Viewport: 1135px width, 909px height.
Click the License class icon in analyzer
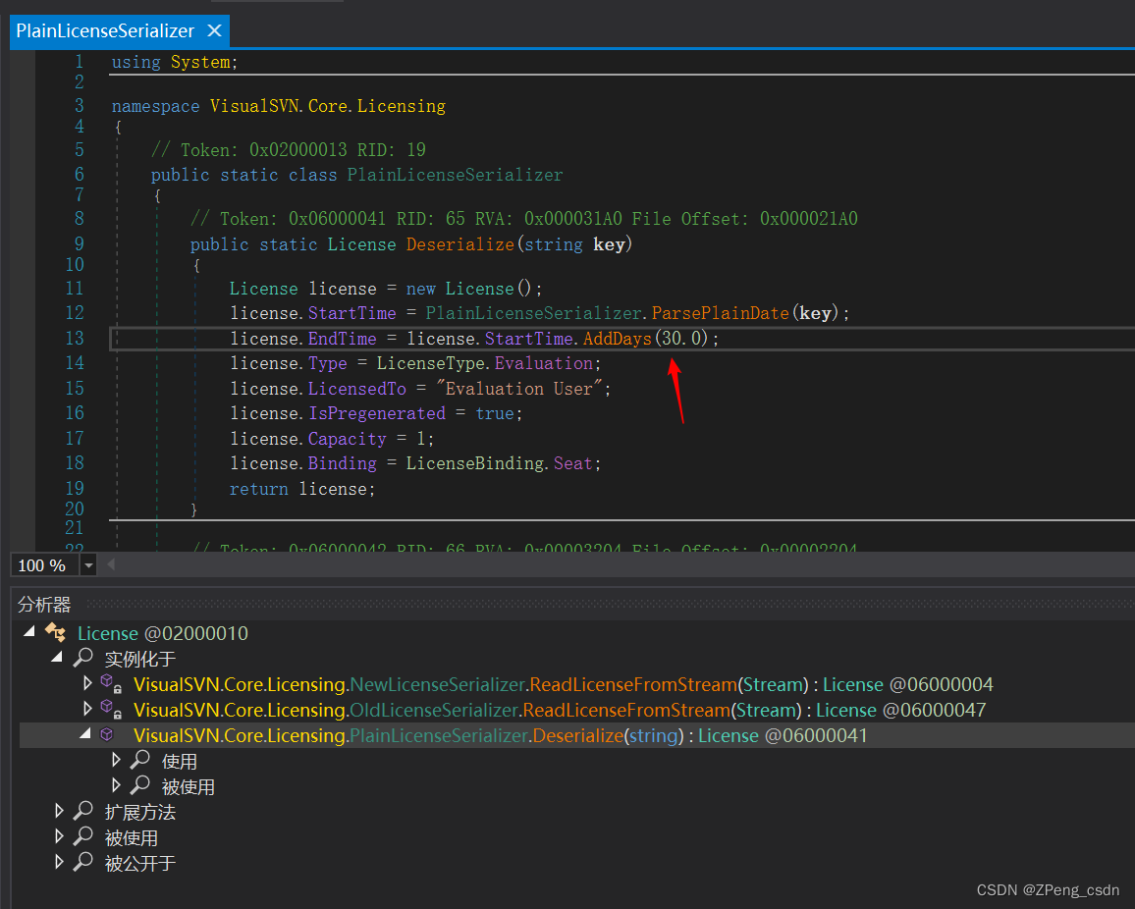(56, 632)
